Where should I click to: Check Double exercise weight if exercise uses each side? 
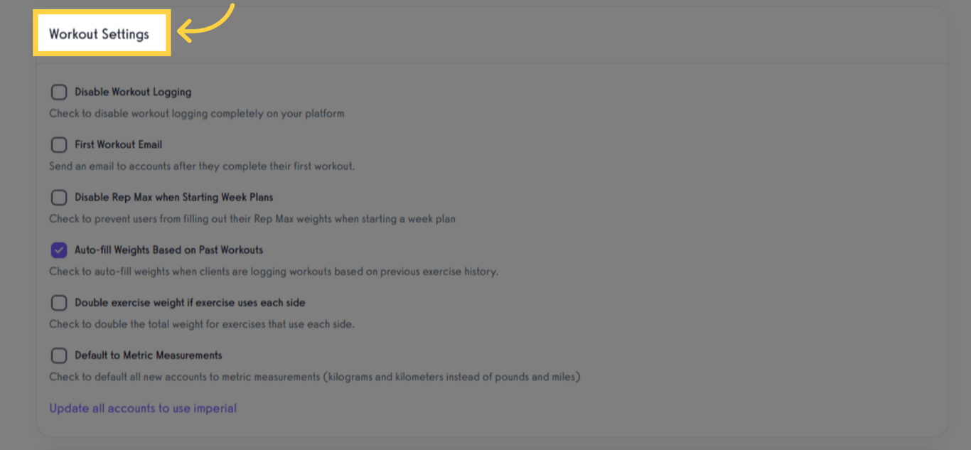coord(59,302)
